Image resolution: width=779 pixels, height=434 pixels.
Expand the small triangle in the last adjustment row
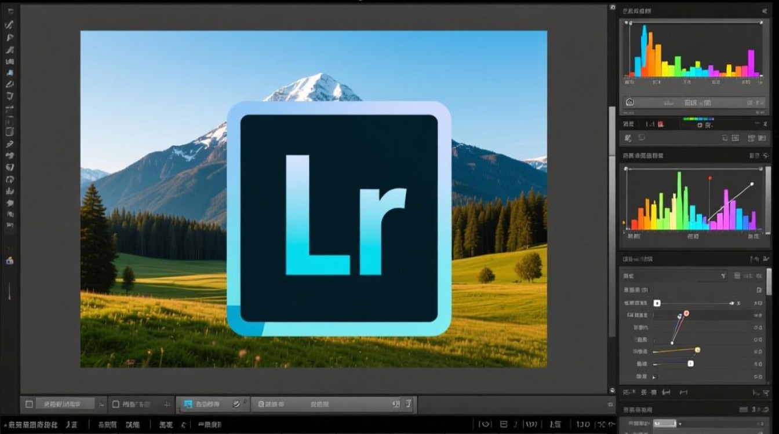[655, 377]
